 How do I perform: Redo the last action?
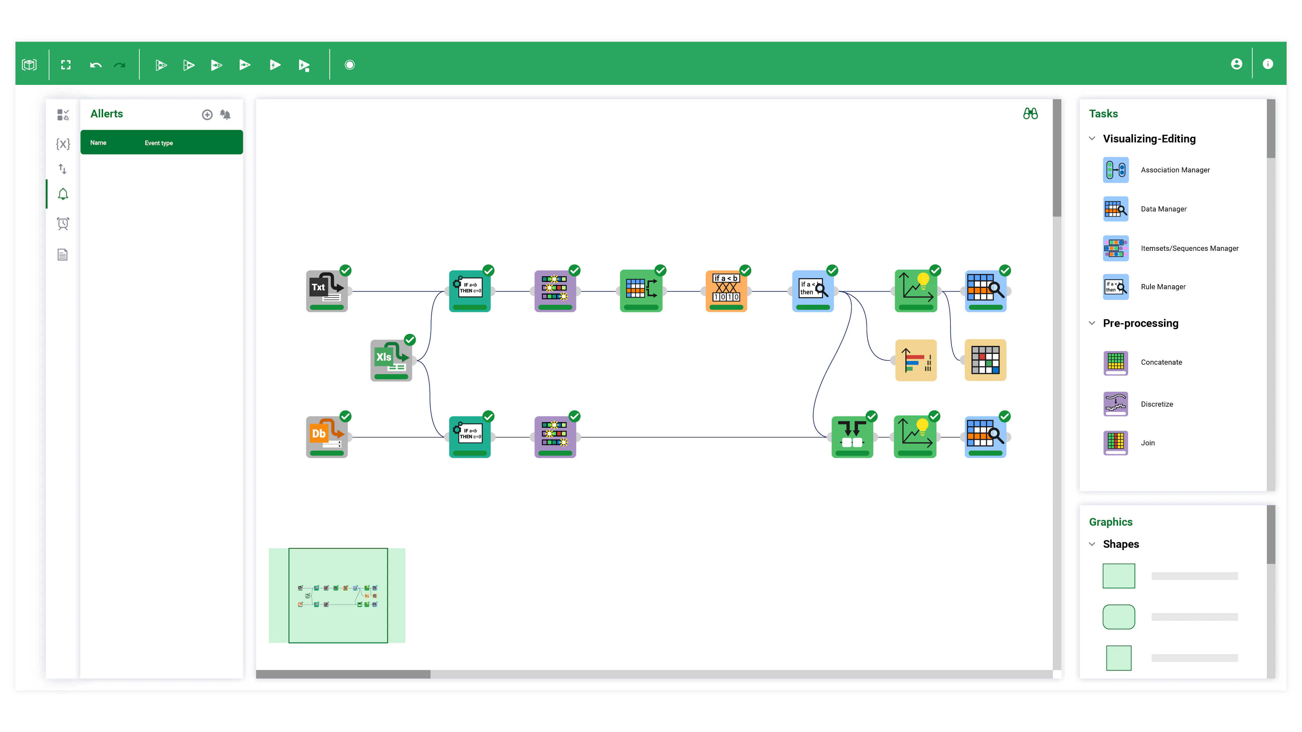pyautogui.click(x=120, y=64)
